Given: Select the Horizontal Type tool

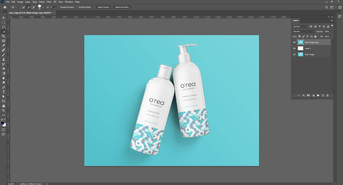Looking at the screenshot, I should click(3, 92).
